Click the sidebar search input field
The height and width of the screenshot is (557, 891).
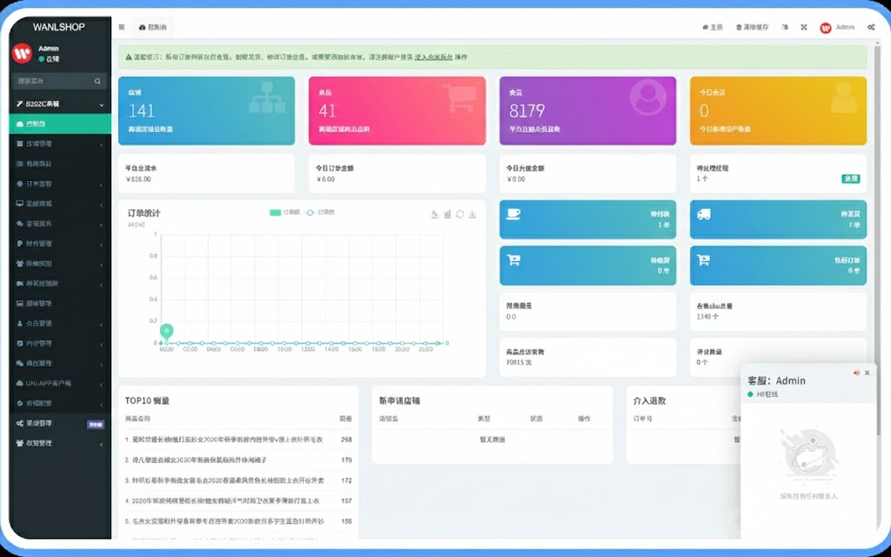50,81
